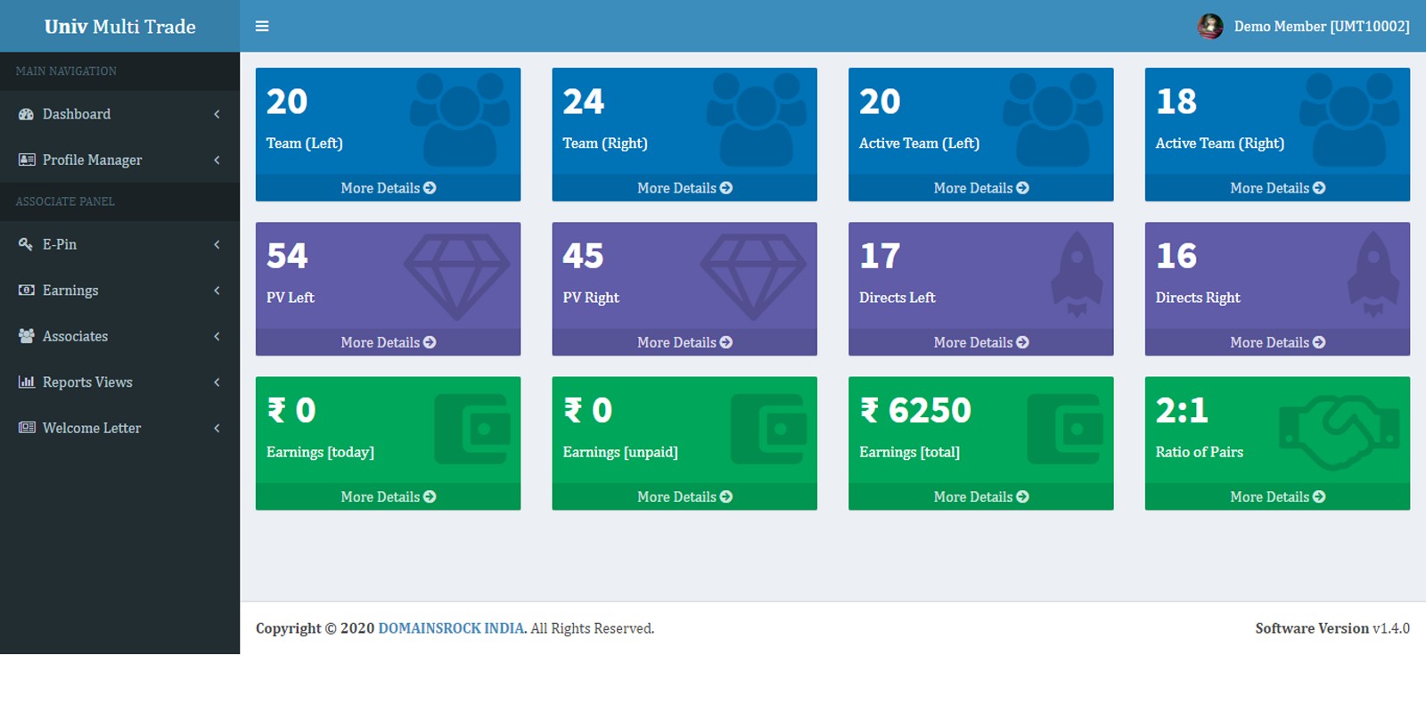
Task: View More Details for Earnings [today]
Action: coord(388,496)
